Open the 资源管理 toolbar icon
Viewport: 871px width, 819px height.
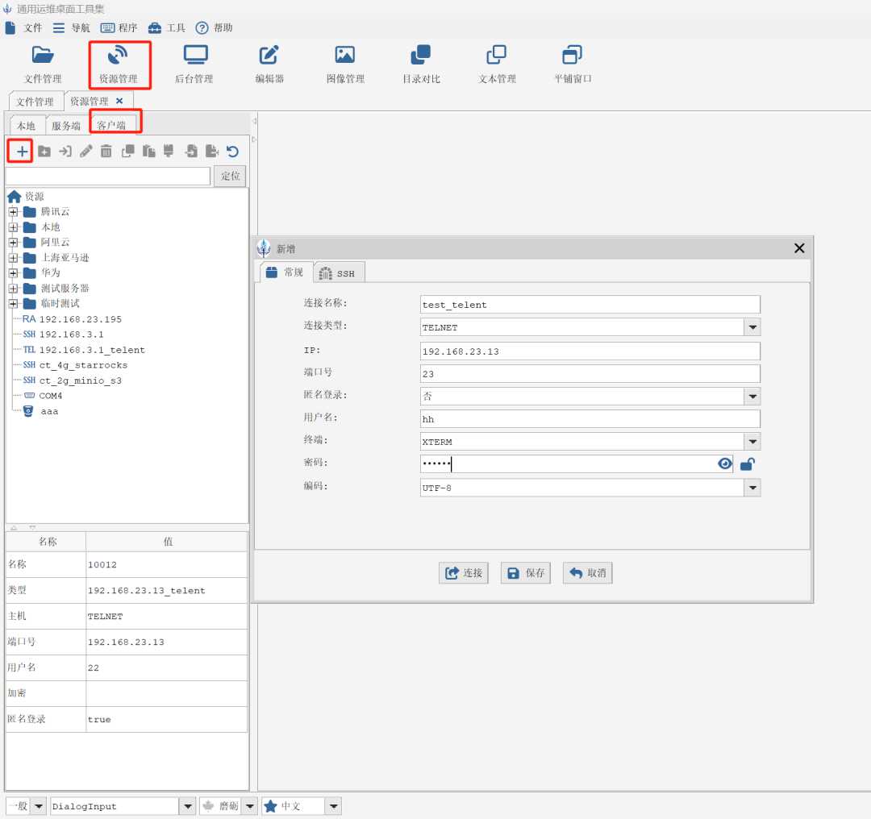click(119, 64)
